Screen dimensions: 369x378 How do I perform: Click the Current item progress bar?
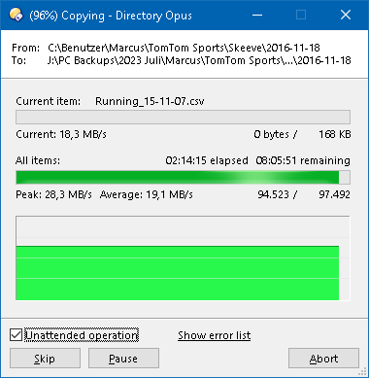(183, 117)
